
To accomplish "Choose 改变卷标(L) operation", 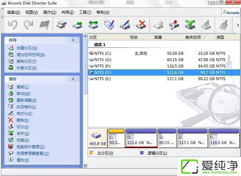I will 26,107.
